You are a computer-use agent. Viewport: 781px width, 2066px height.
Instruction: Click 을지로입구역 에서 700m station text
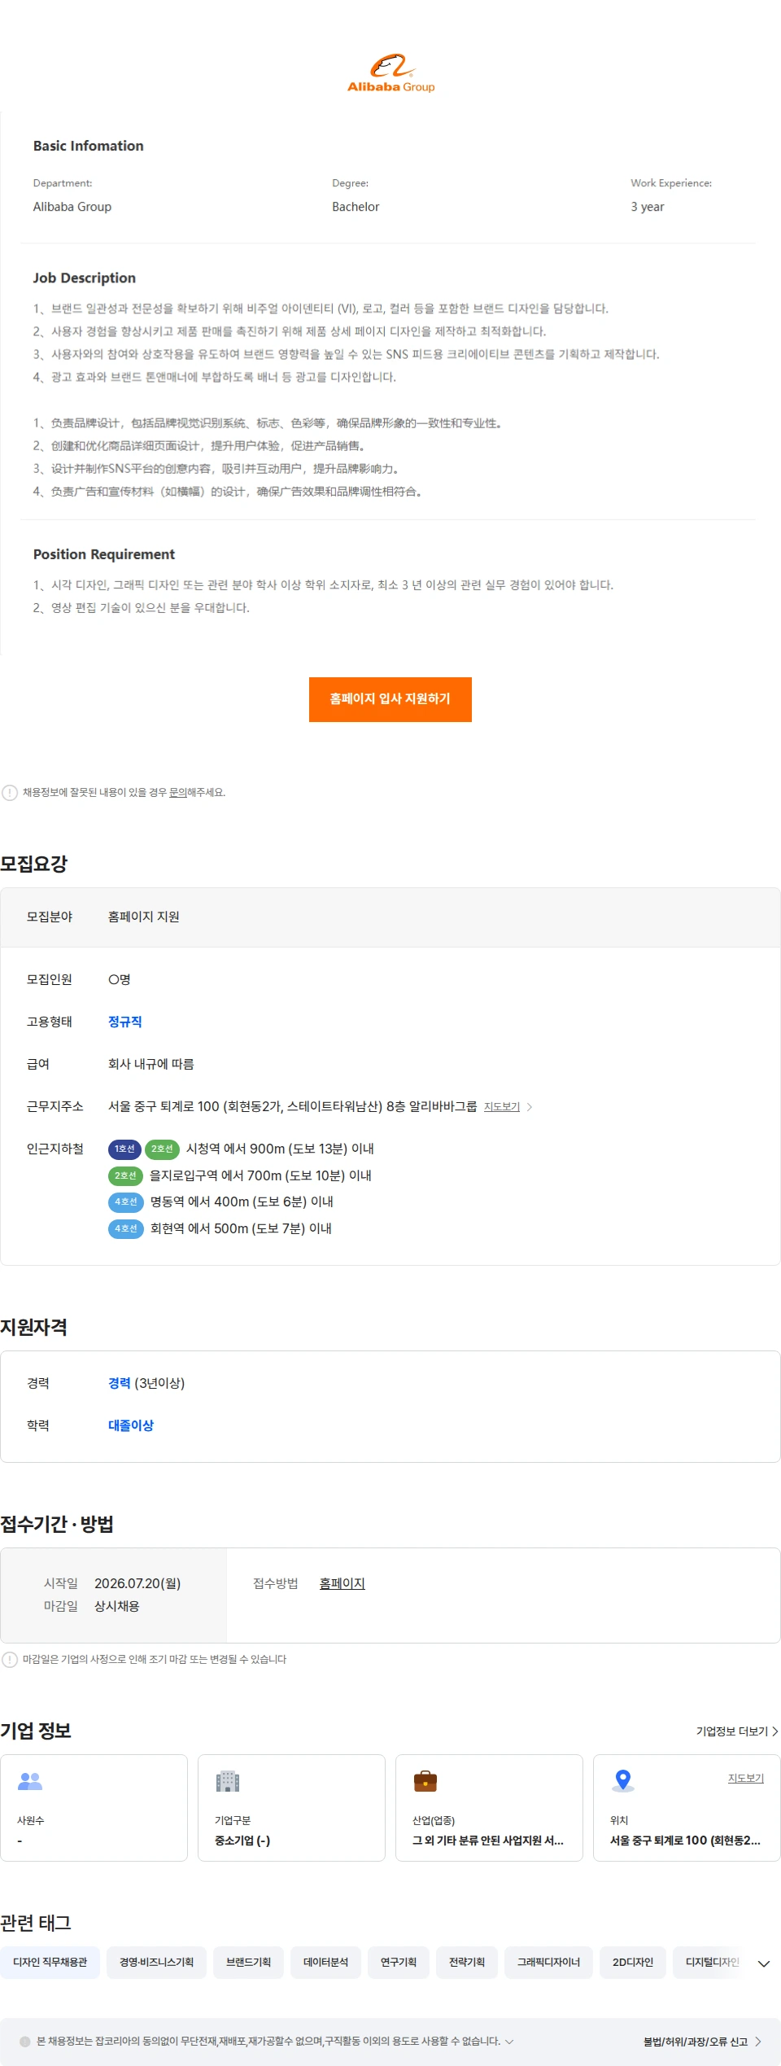(261, 1176)
